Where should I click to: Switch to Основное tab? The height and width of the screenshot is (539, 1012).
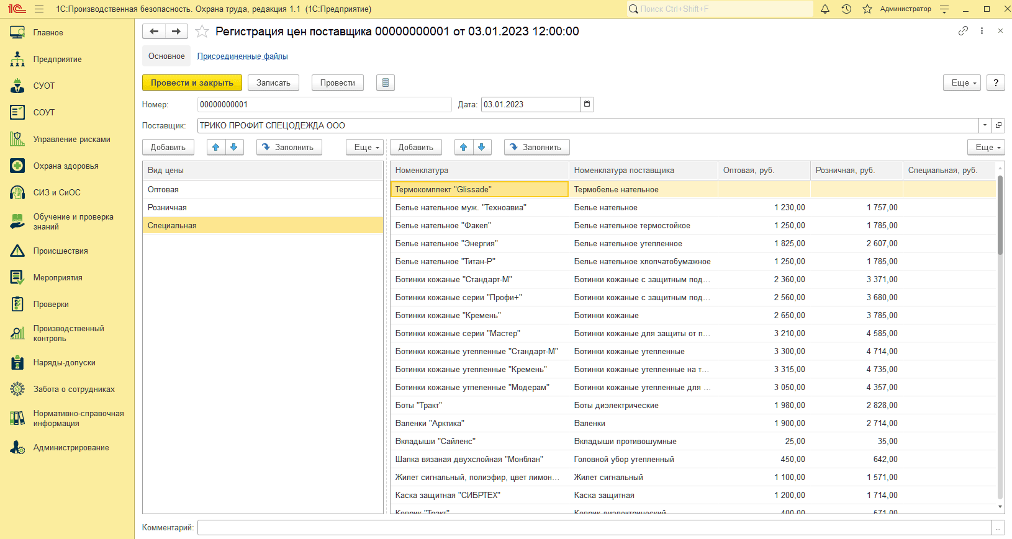tap(166, 56)
